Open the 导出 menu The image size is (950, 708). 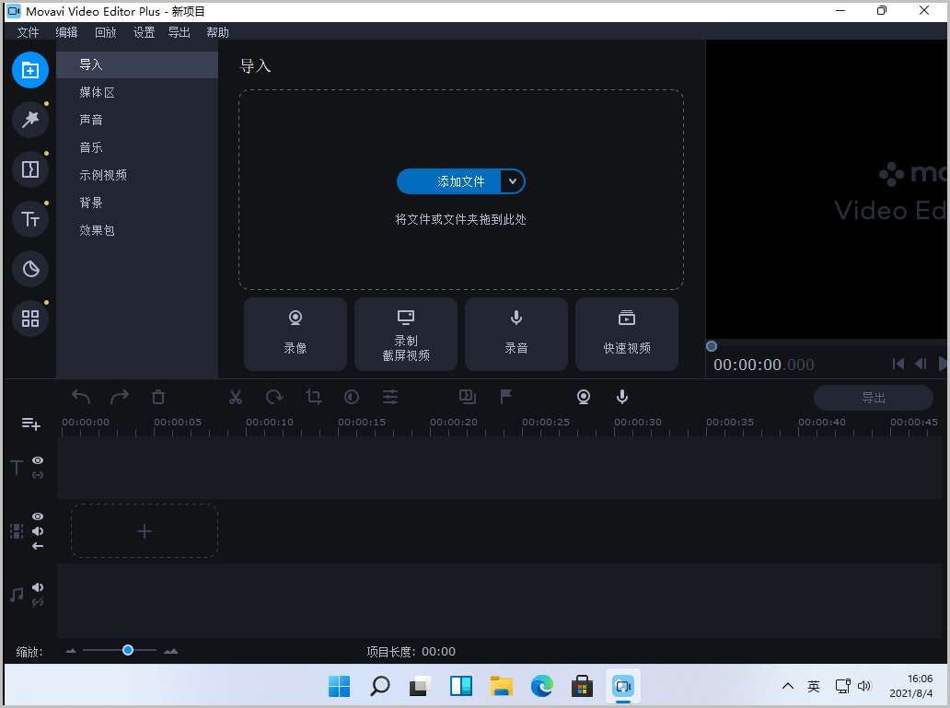180,33
